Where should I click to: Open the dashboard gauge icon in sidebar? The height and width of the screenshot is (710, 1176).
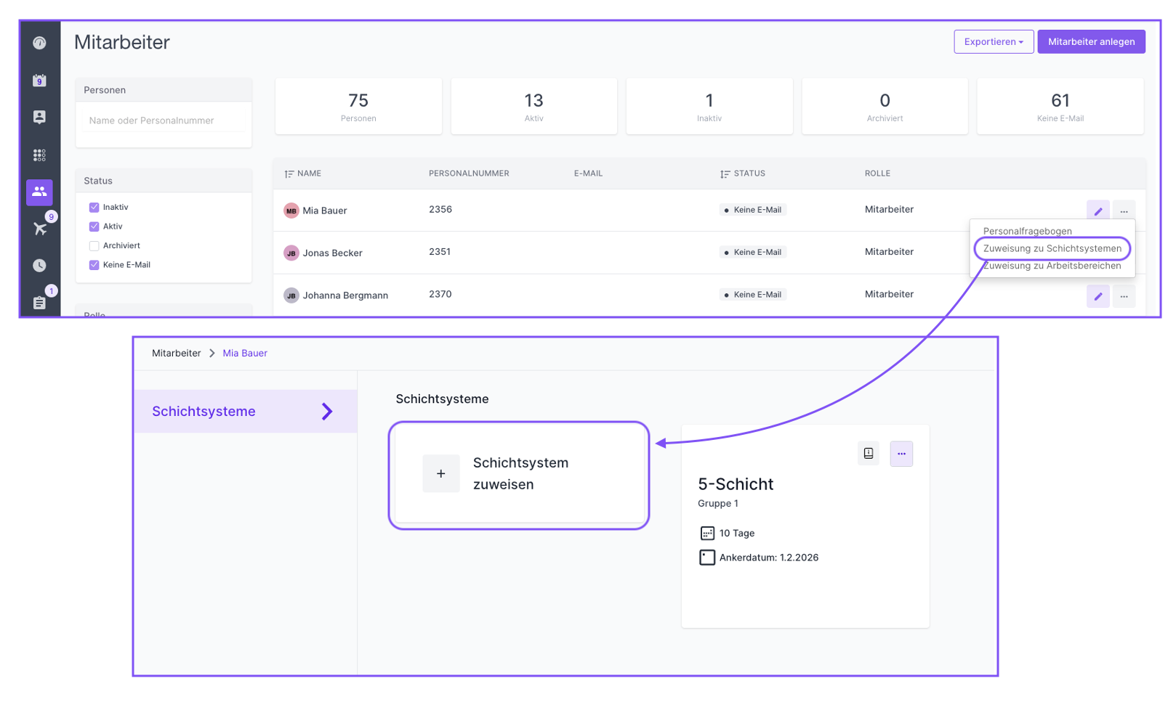pos(39,43)
